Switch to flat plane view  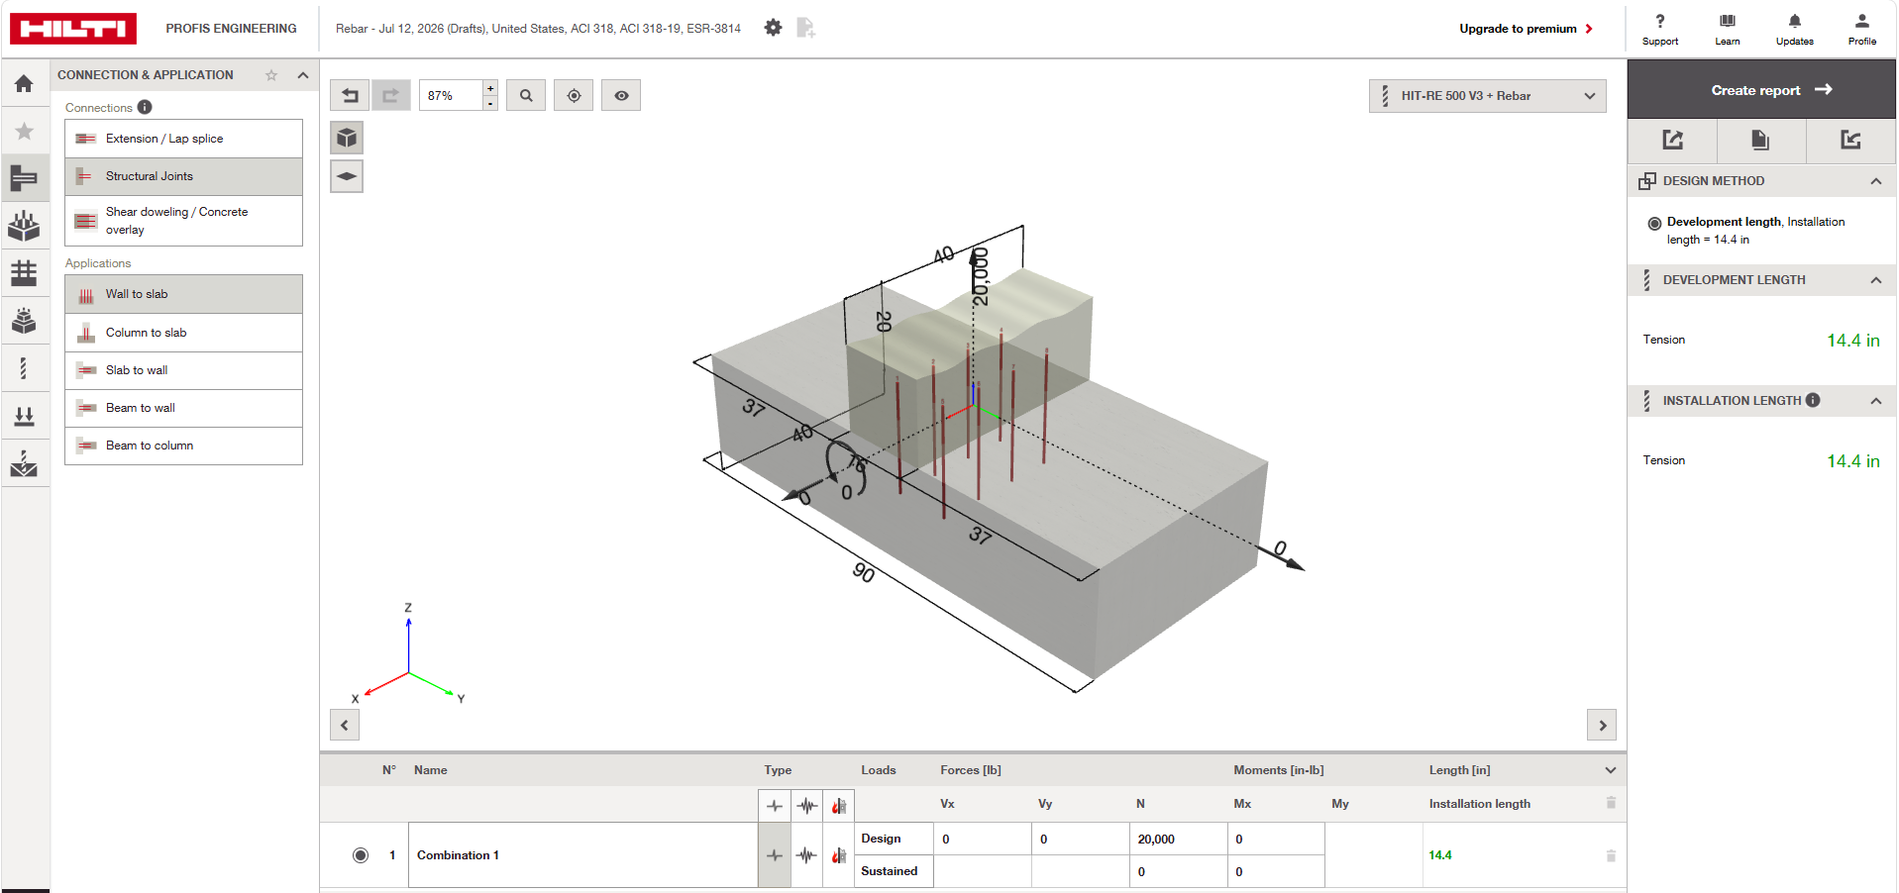[x=347, y=176]
